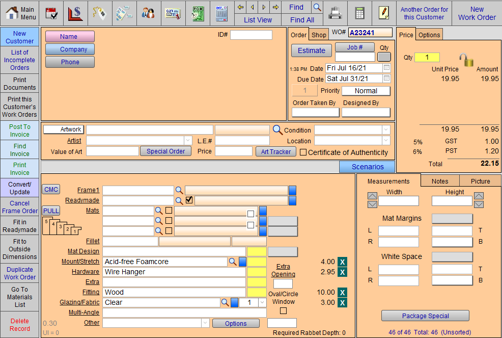Click the P.O.# purchase order icon

coord(197,13)
